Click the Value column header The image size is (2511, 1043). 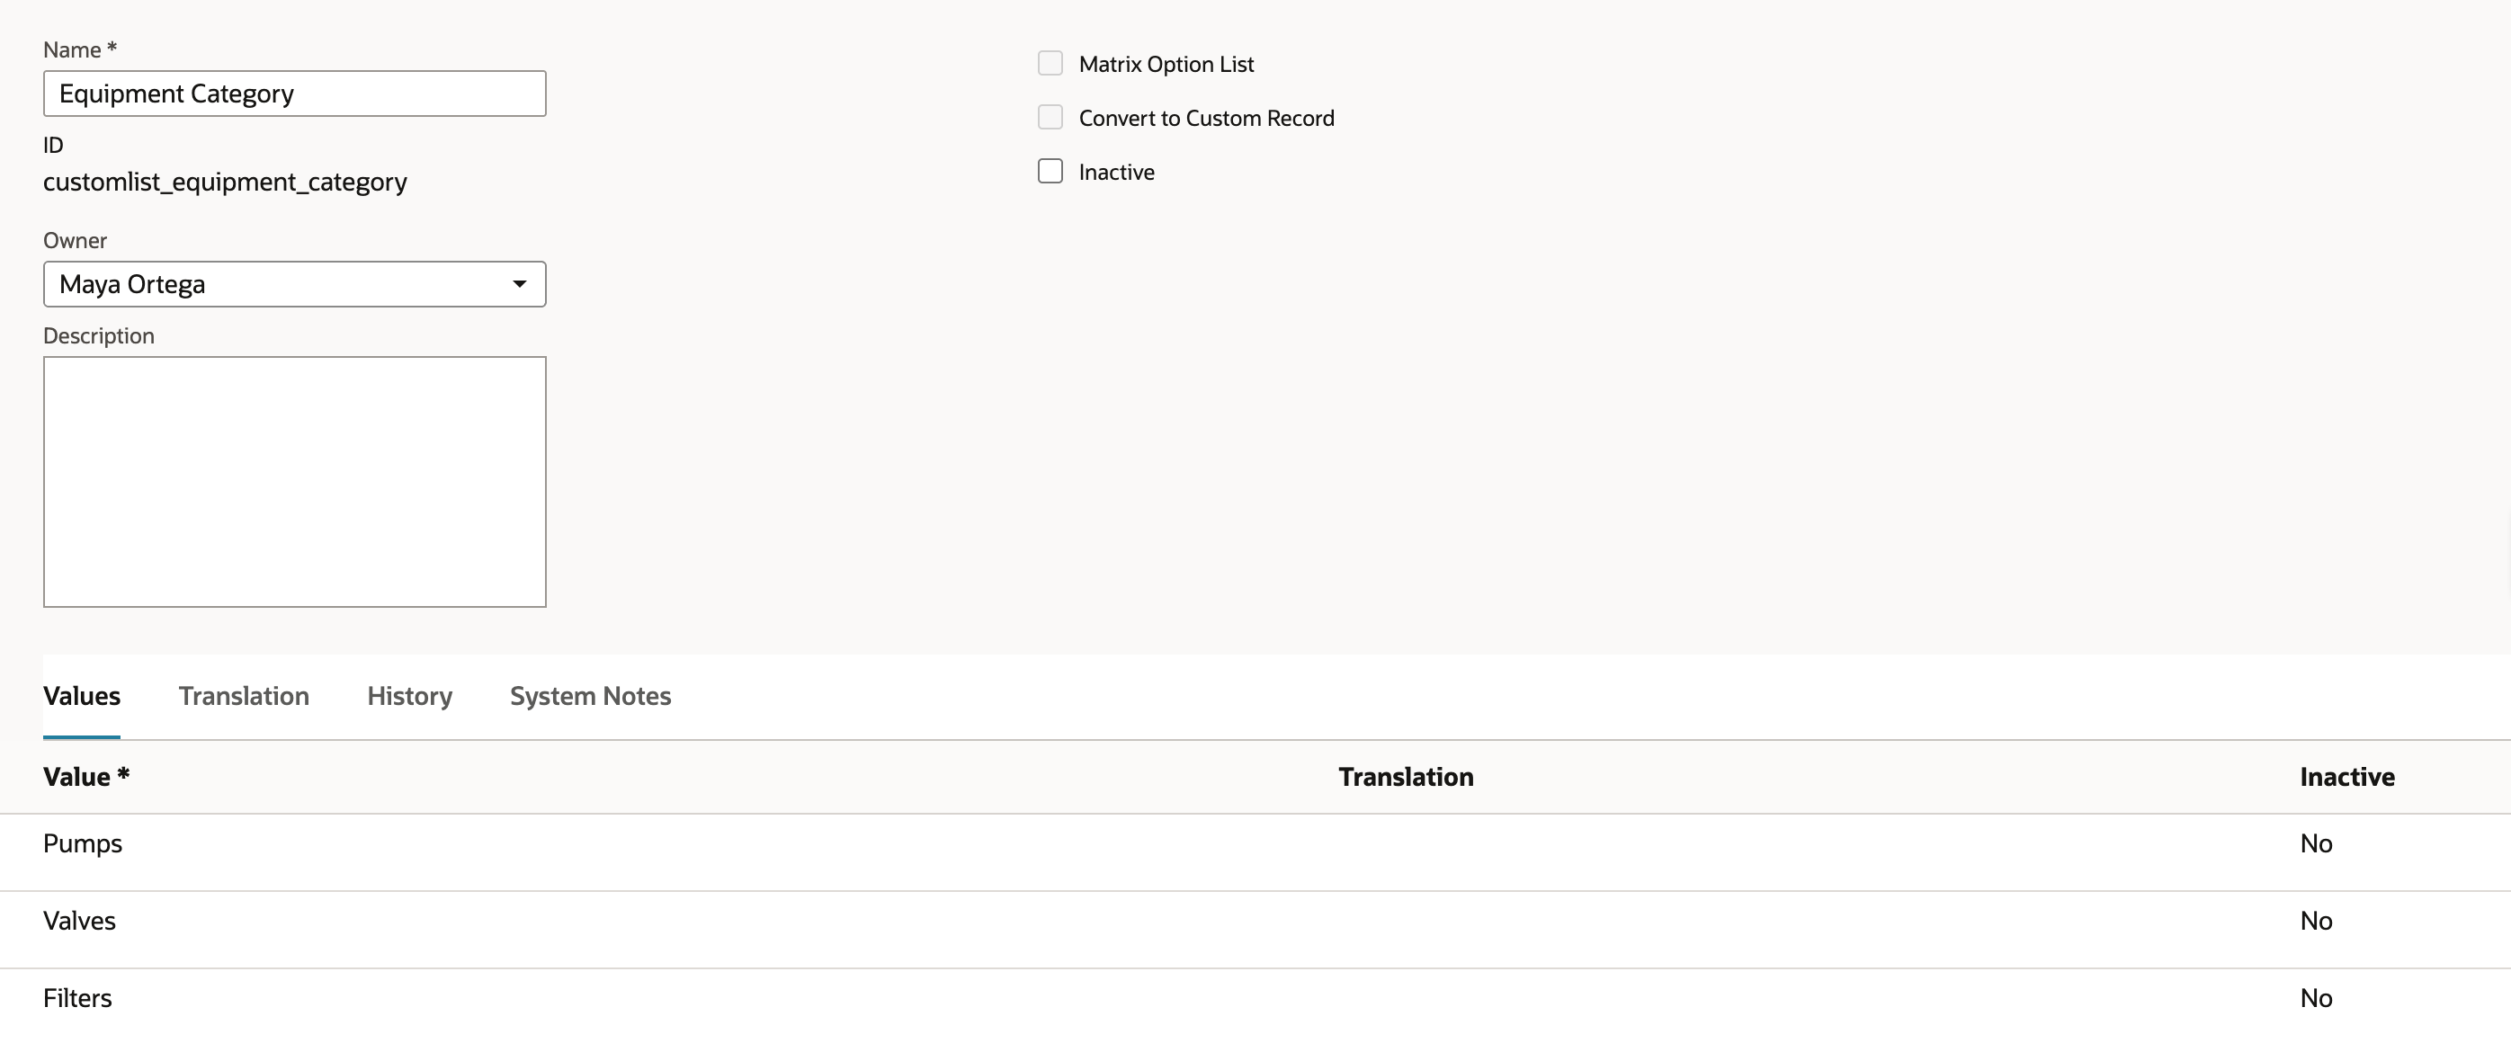[85, 777]
